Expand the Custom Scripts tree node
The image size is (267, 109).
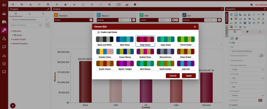(x=11, y=39)
